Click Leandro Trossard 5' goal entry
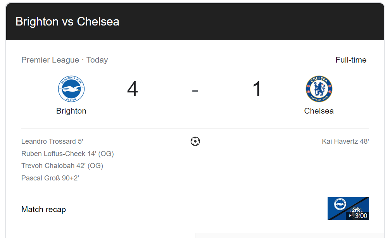 pos(52,141)
